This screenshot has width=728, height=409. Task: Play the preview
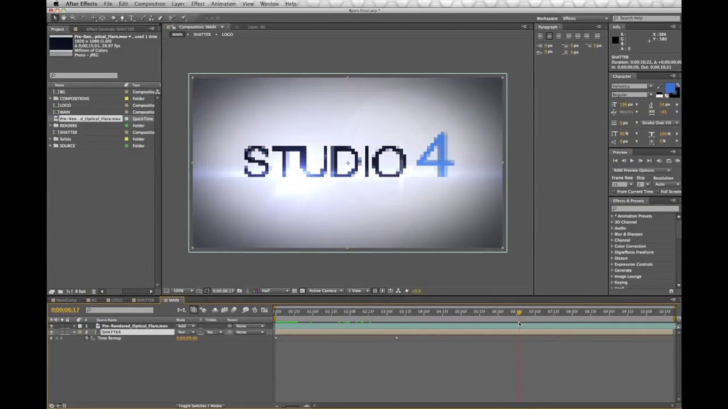coord(632,161)
